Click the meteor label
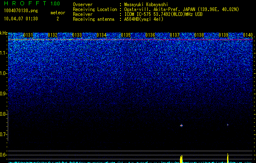Screen dimensions: 256x163 tap(58, 13)
